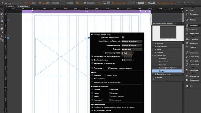Image resolution: width=201 pixels, height=113 pixels.
Task: Uncheck Автоматическое воспроизведение checkbox
Action: click(x=92, y=56)
